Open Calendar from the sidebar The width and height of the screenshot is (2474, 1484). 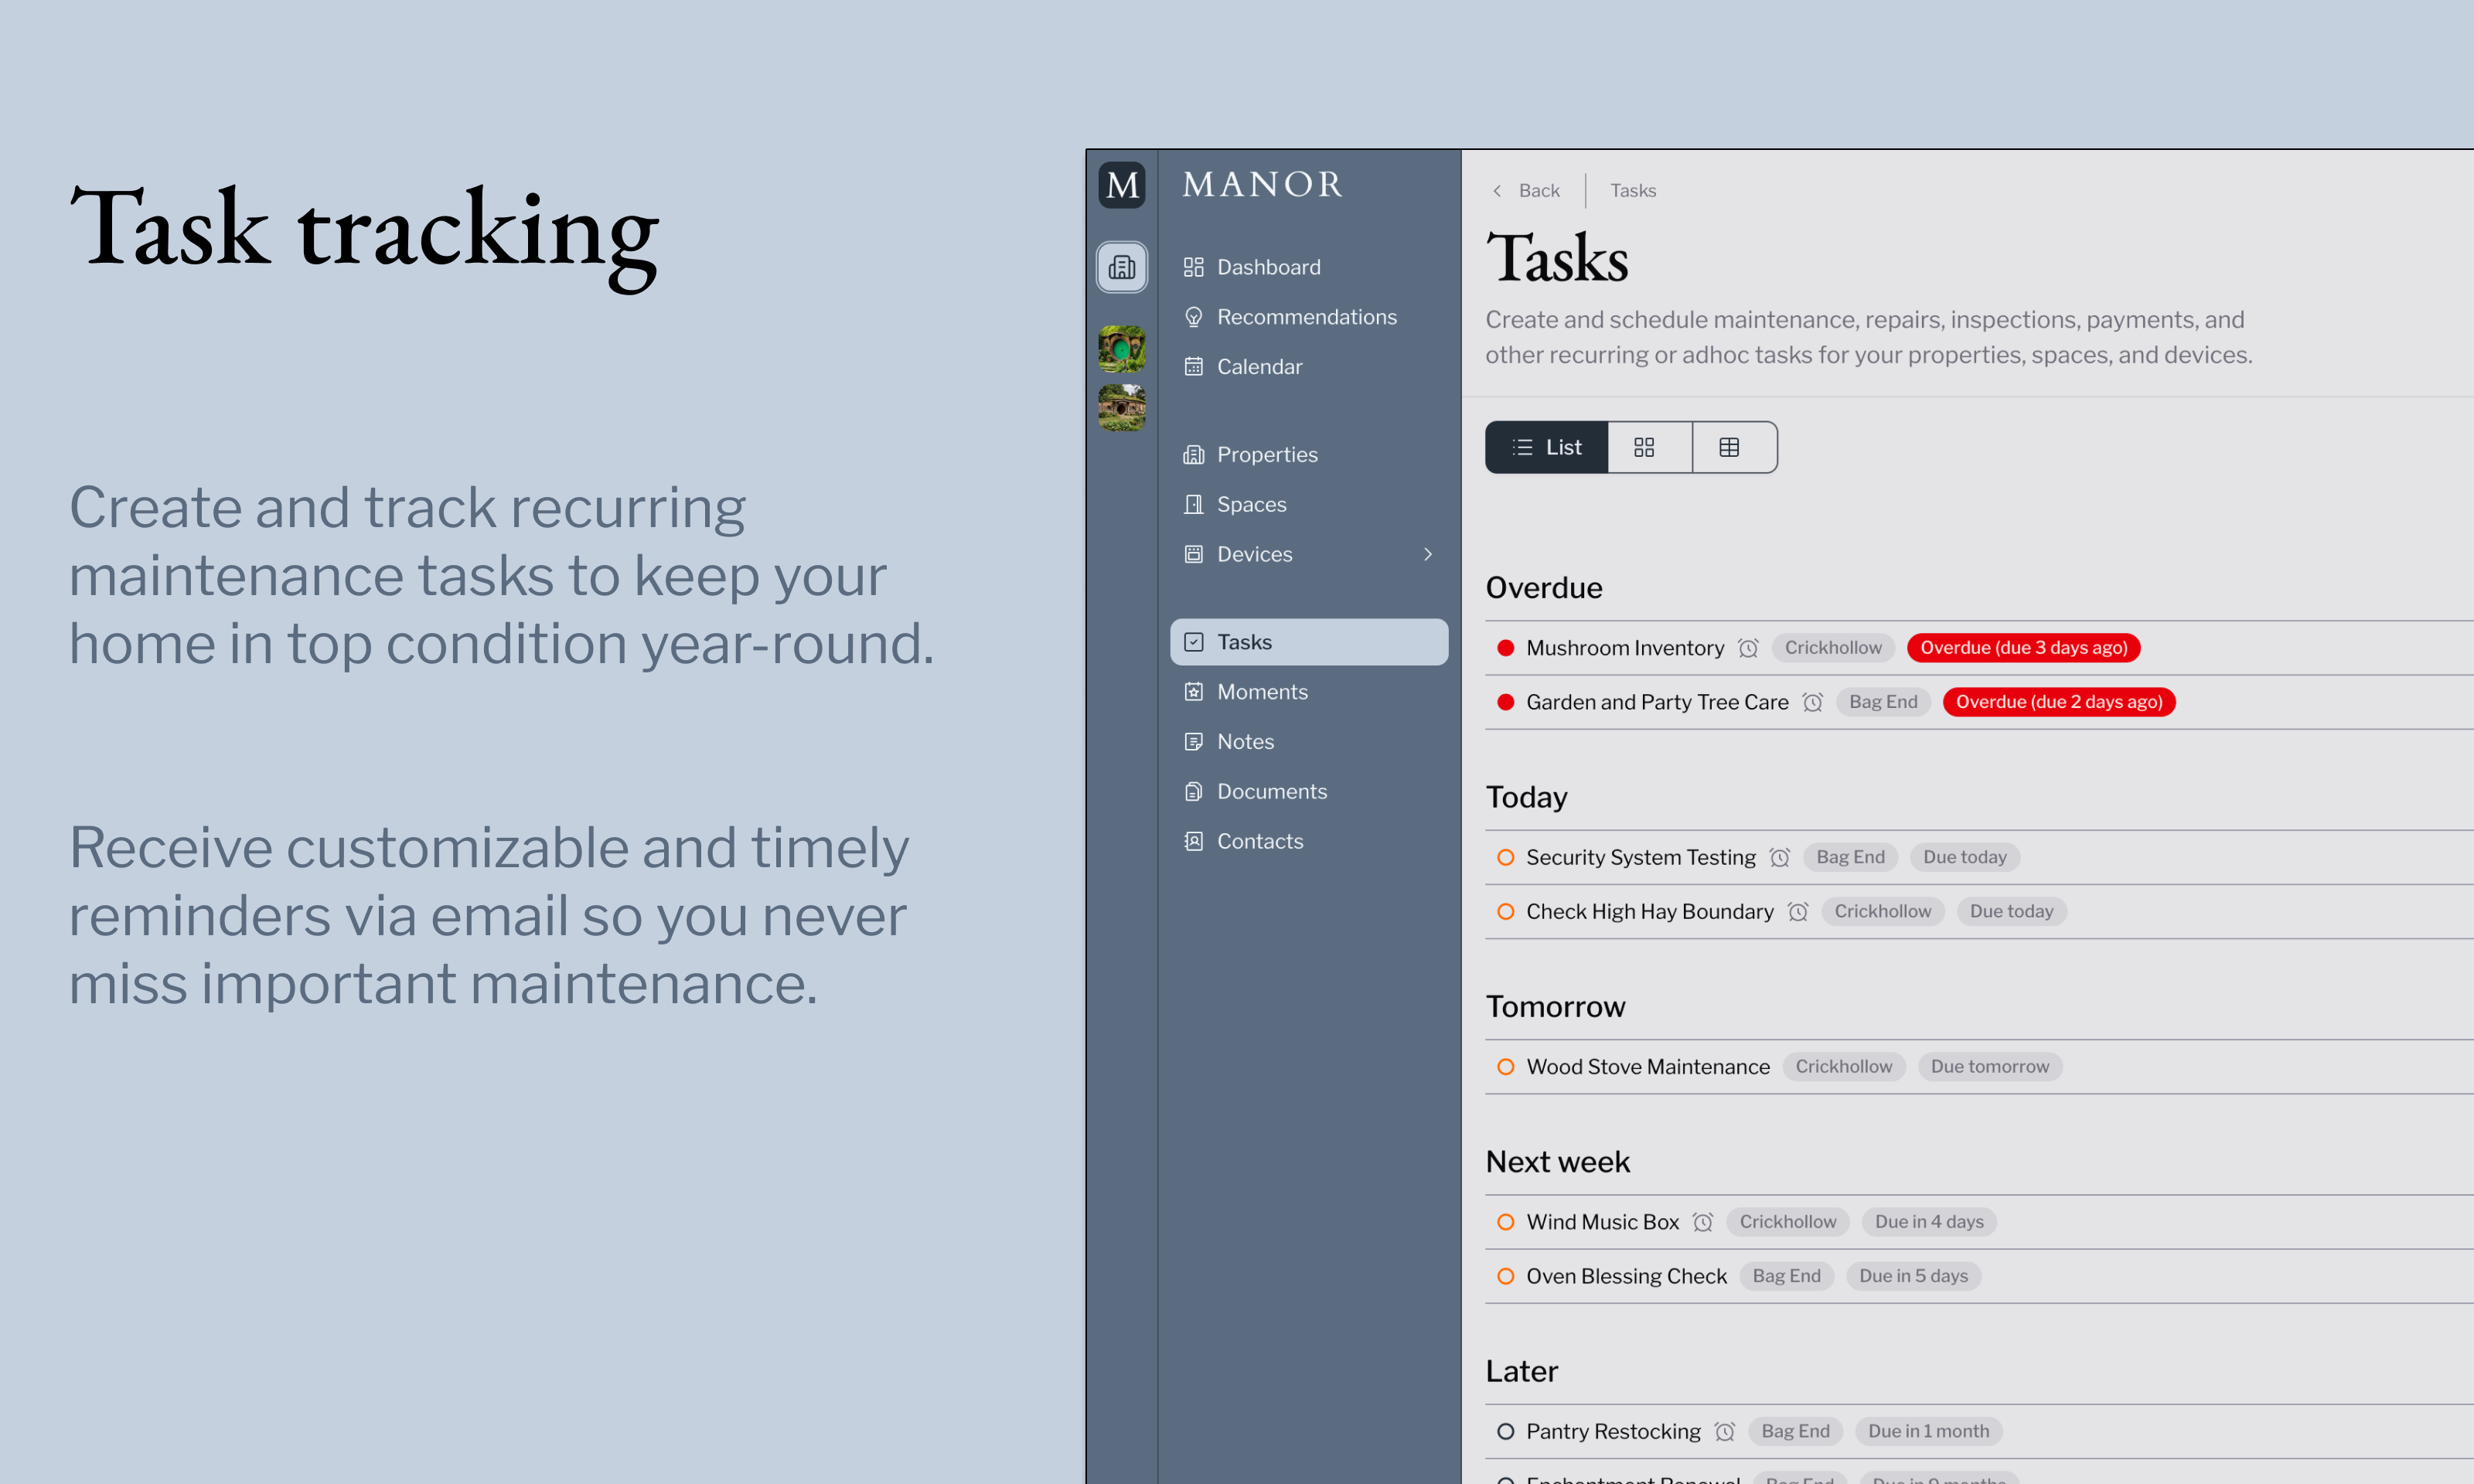[x=1259, y=367]
